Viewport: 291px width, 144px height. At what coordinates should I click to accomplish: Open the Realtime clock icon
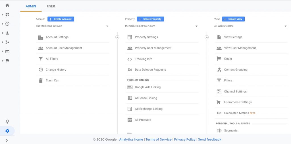click(7, 24)
